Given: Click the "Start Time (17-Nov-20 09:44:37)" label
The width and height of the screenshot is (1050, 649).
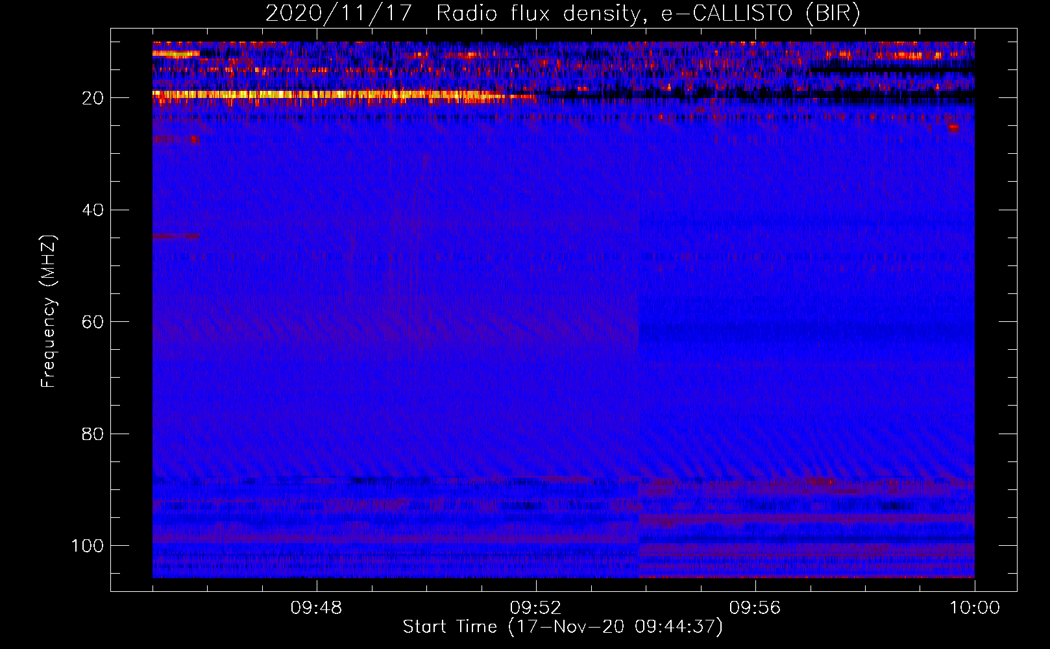Looking at the screenshot, I should click(x=563, y=627).
